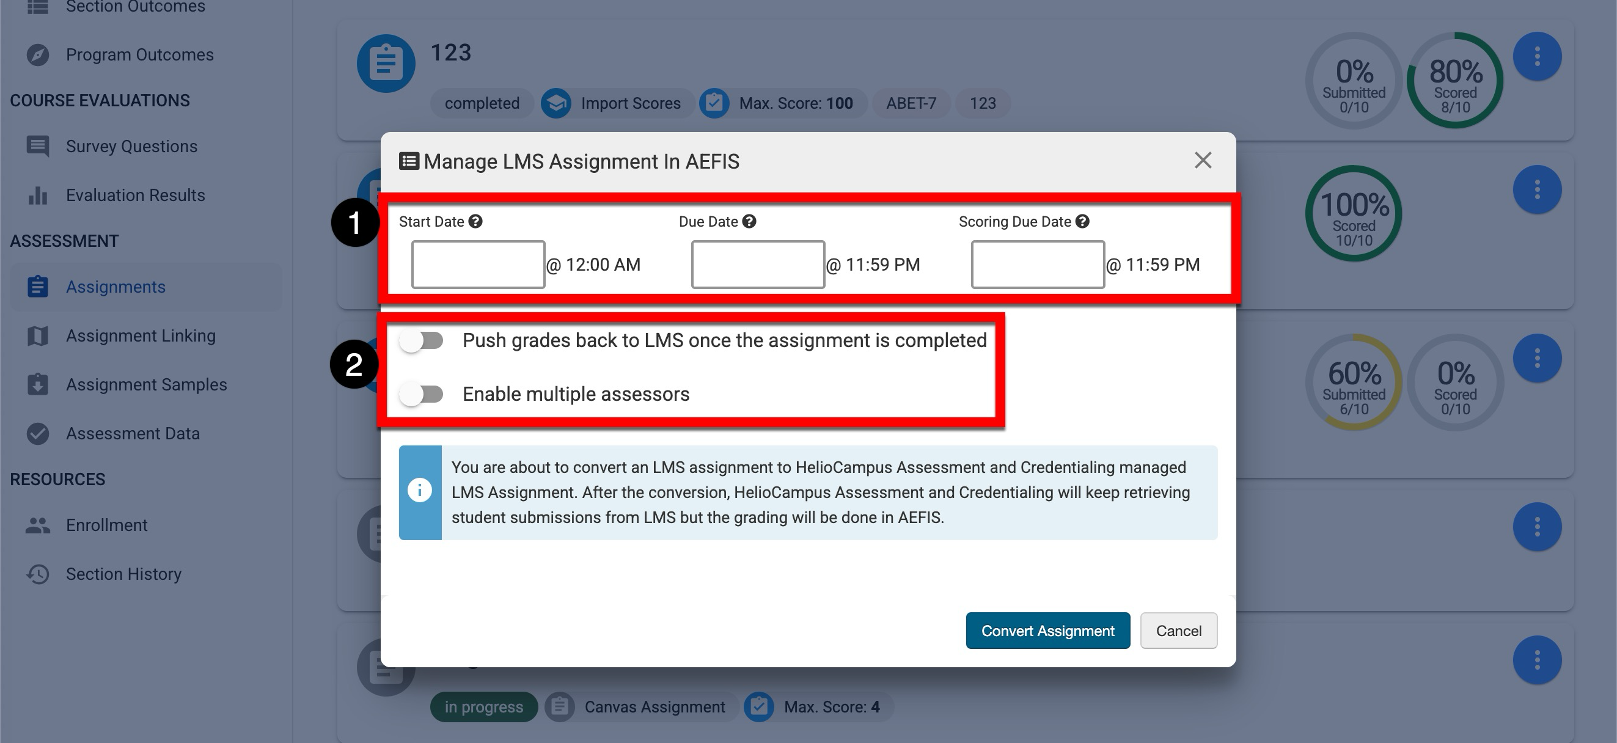Image resolution: width=1617 pixels, height=743 pixels.
Task: Click the Import Scores graduation cap icon
Action: (x=556, y=103)
